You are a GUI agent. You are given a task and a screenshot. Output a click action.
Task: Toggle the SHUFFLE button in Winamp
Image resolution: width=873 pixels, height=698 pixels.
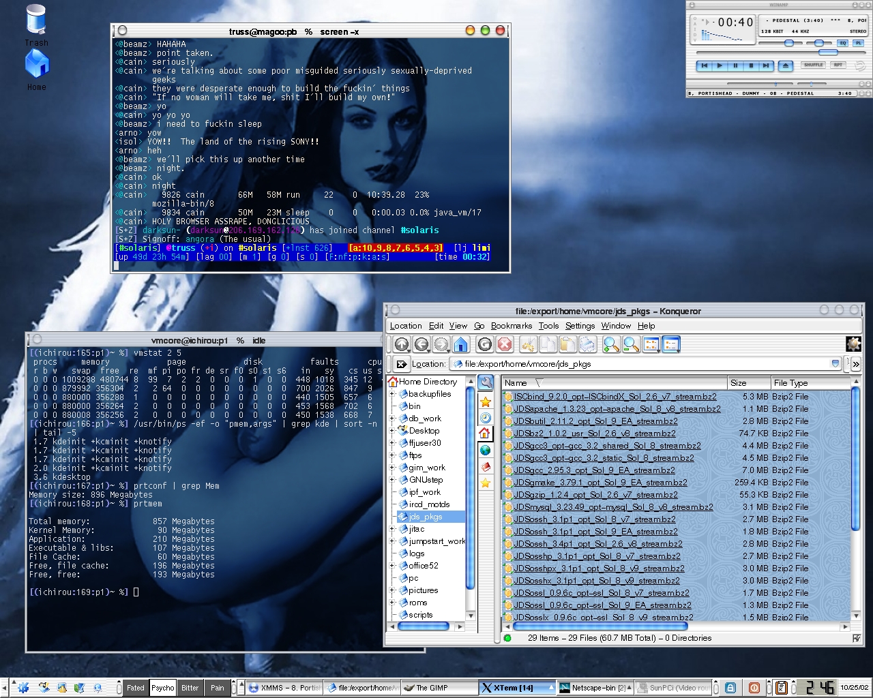tap(813, 65)
